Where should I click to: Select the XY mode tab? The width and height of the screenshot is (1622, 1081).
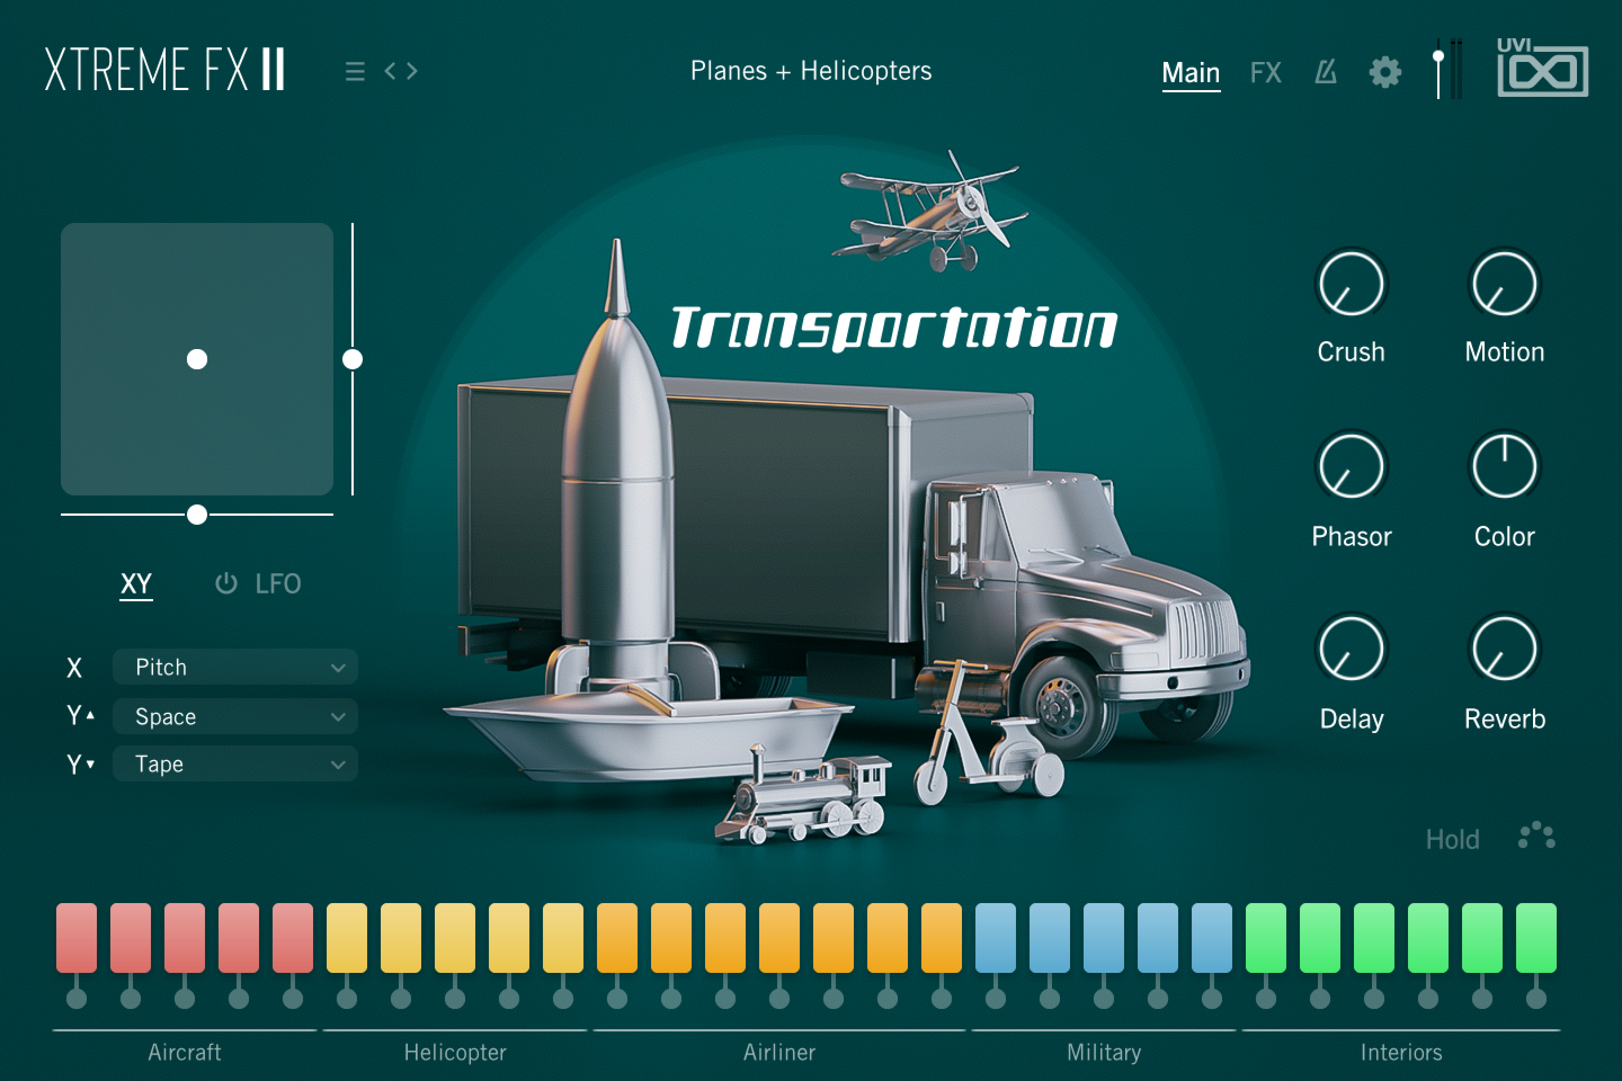[x=136, y=584]
